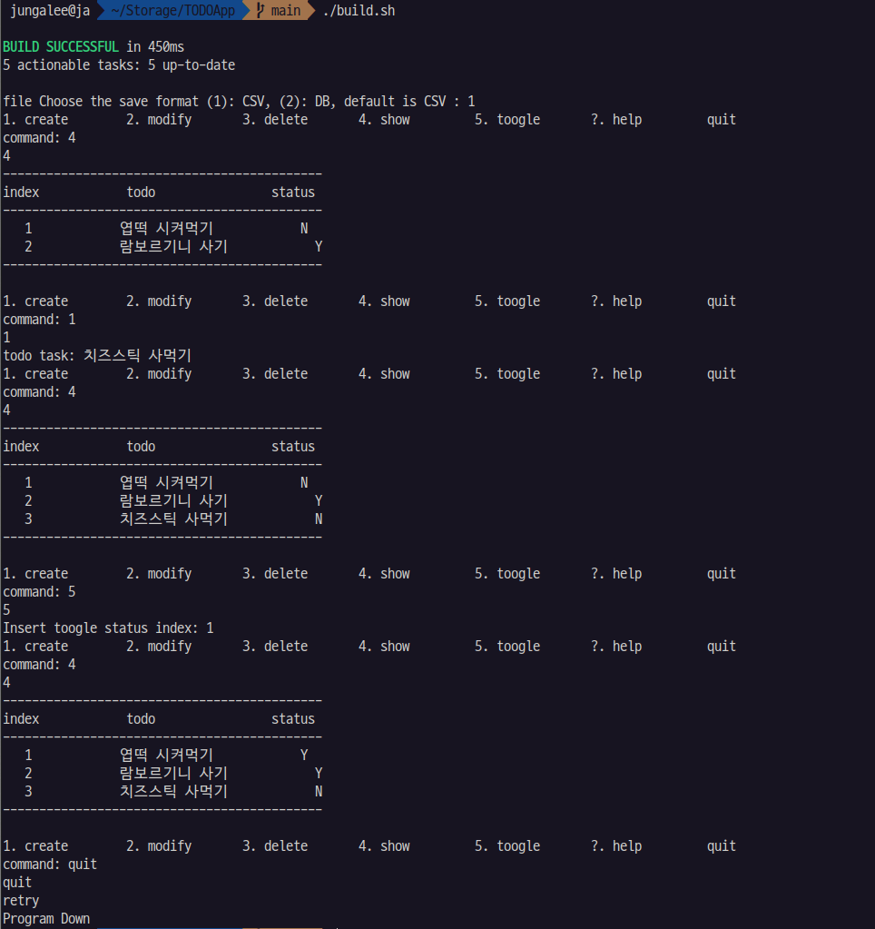
Task: Click 'Insert toogle status index: 1' line
Action: (108, 628)
